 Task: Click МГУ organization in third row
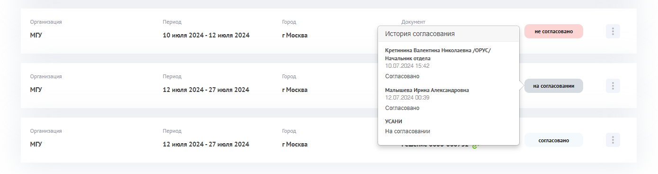click(36, 144)
